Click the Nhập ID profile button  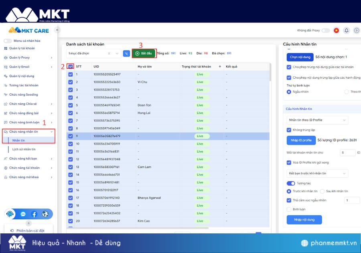tap(300, 140)
